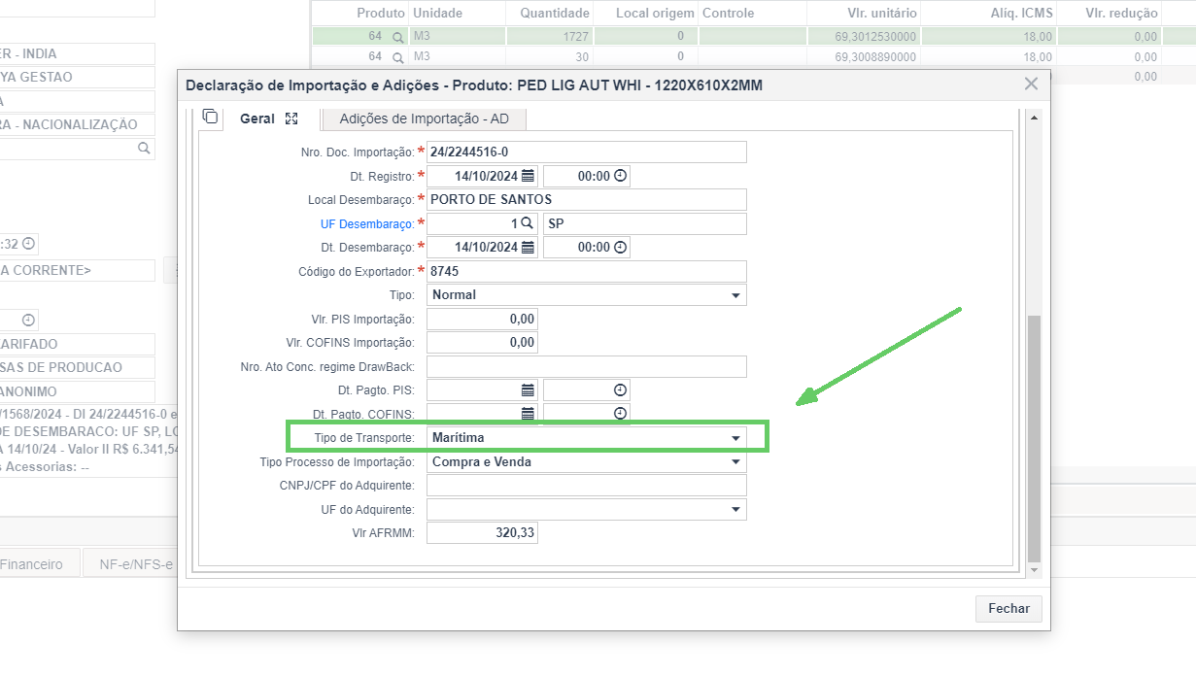Click the Nro. Doc. Importação field

[x=587, y=152]
